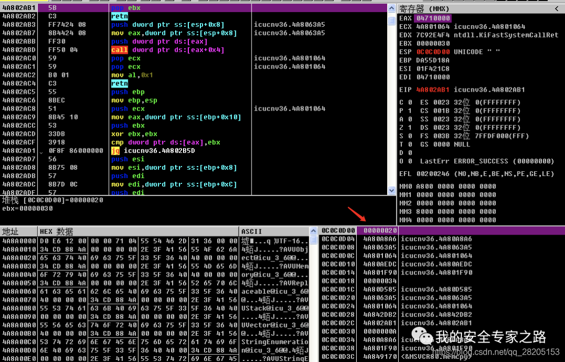The width and height of the screenshot is (565, 362).
Task: Click the ESP register value 0C0C0D00
Action: click(x=433, y=52)
